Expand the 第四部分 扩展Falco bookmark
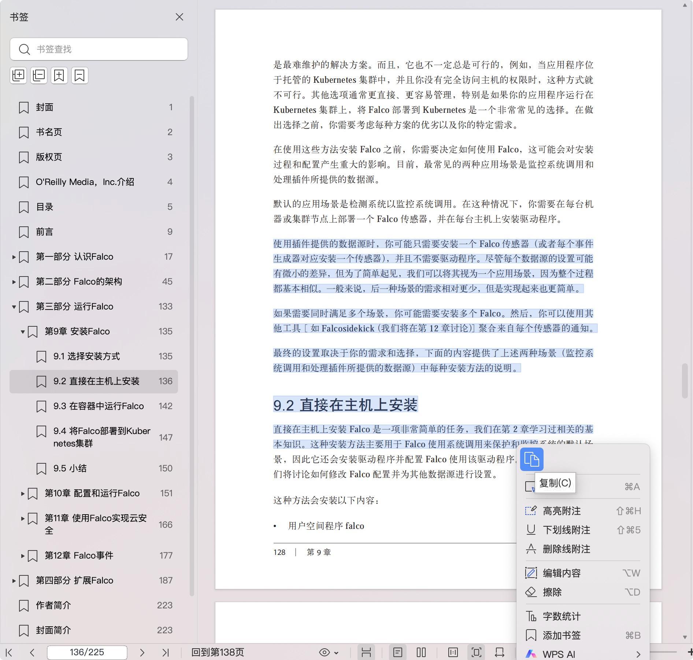693x660 pixels. point(14,581)
